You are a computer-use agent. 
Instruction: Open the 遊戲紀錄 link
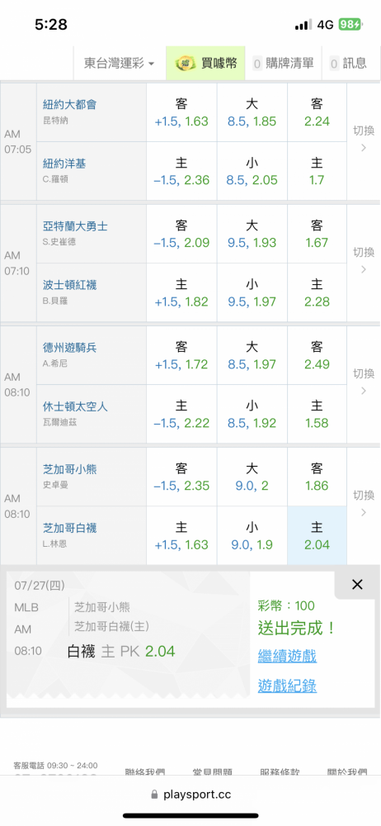click(x=287, y=686)
